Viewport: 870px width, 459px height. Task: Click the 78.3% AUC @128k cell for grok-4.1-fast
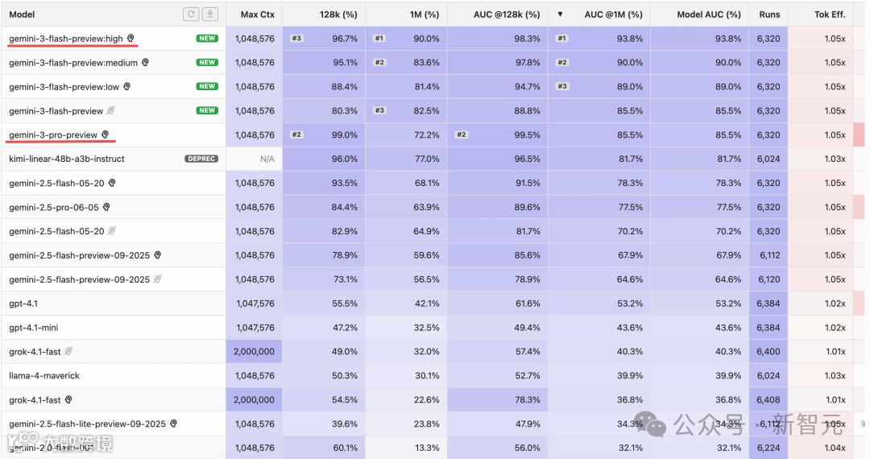498,399
